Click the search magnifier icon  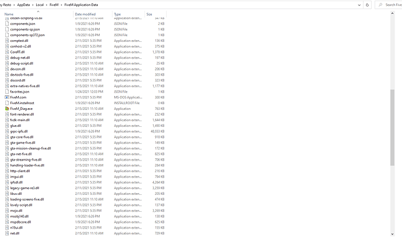[380, 5]
